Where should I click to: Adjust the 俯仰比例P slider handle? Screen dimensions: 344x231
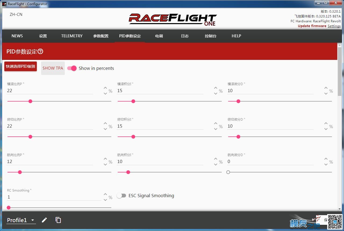30,137
